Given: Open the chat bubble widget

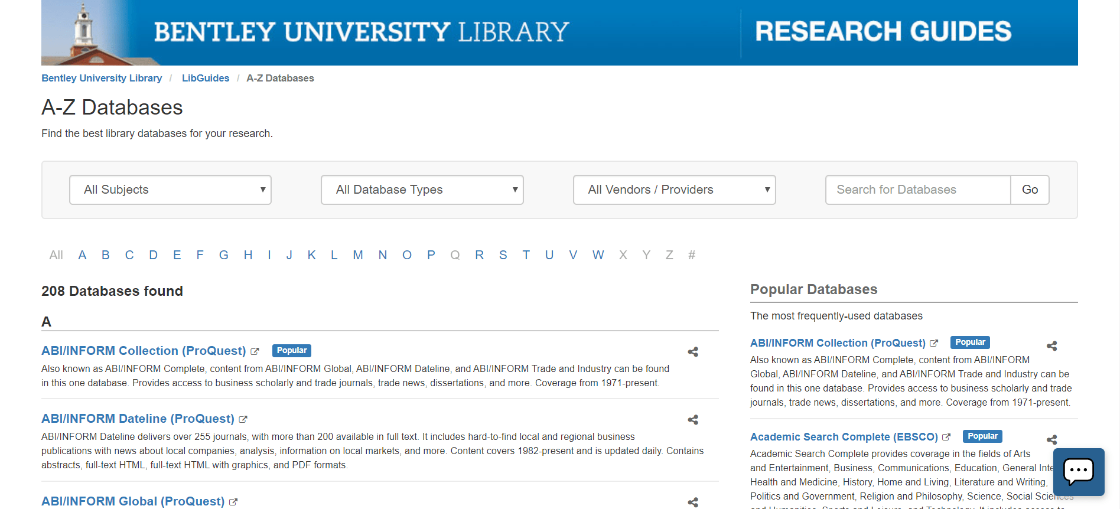Looking at the screenshot, I should click(1078, 471).
